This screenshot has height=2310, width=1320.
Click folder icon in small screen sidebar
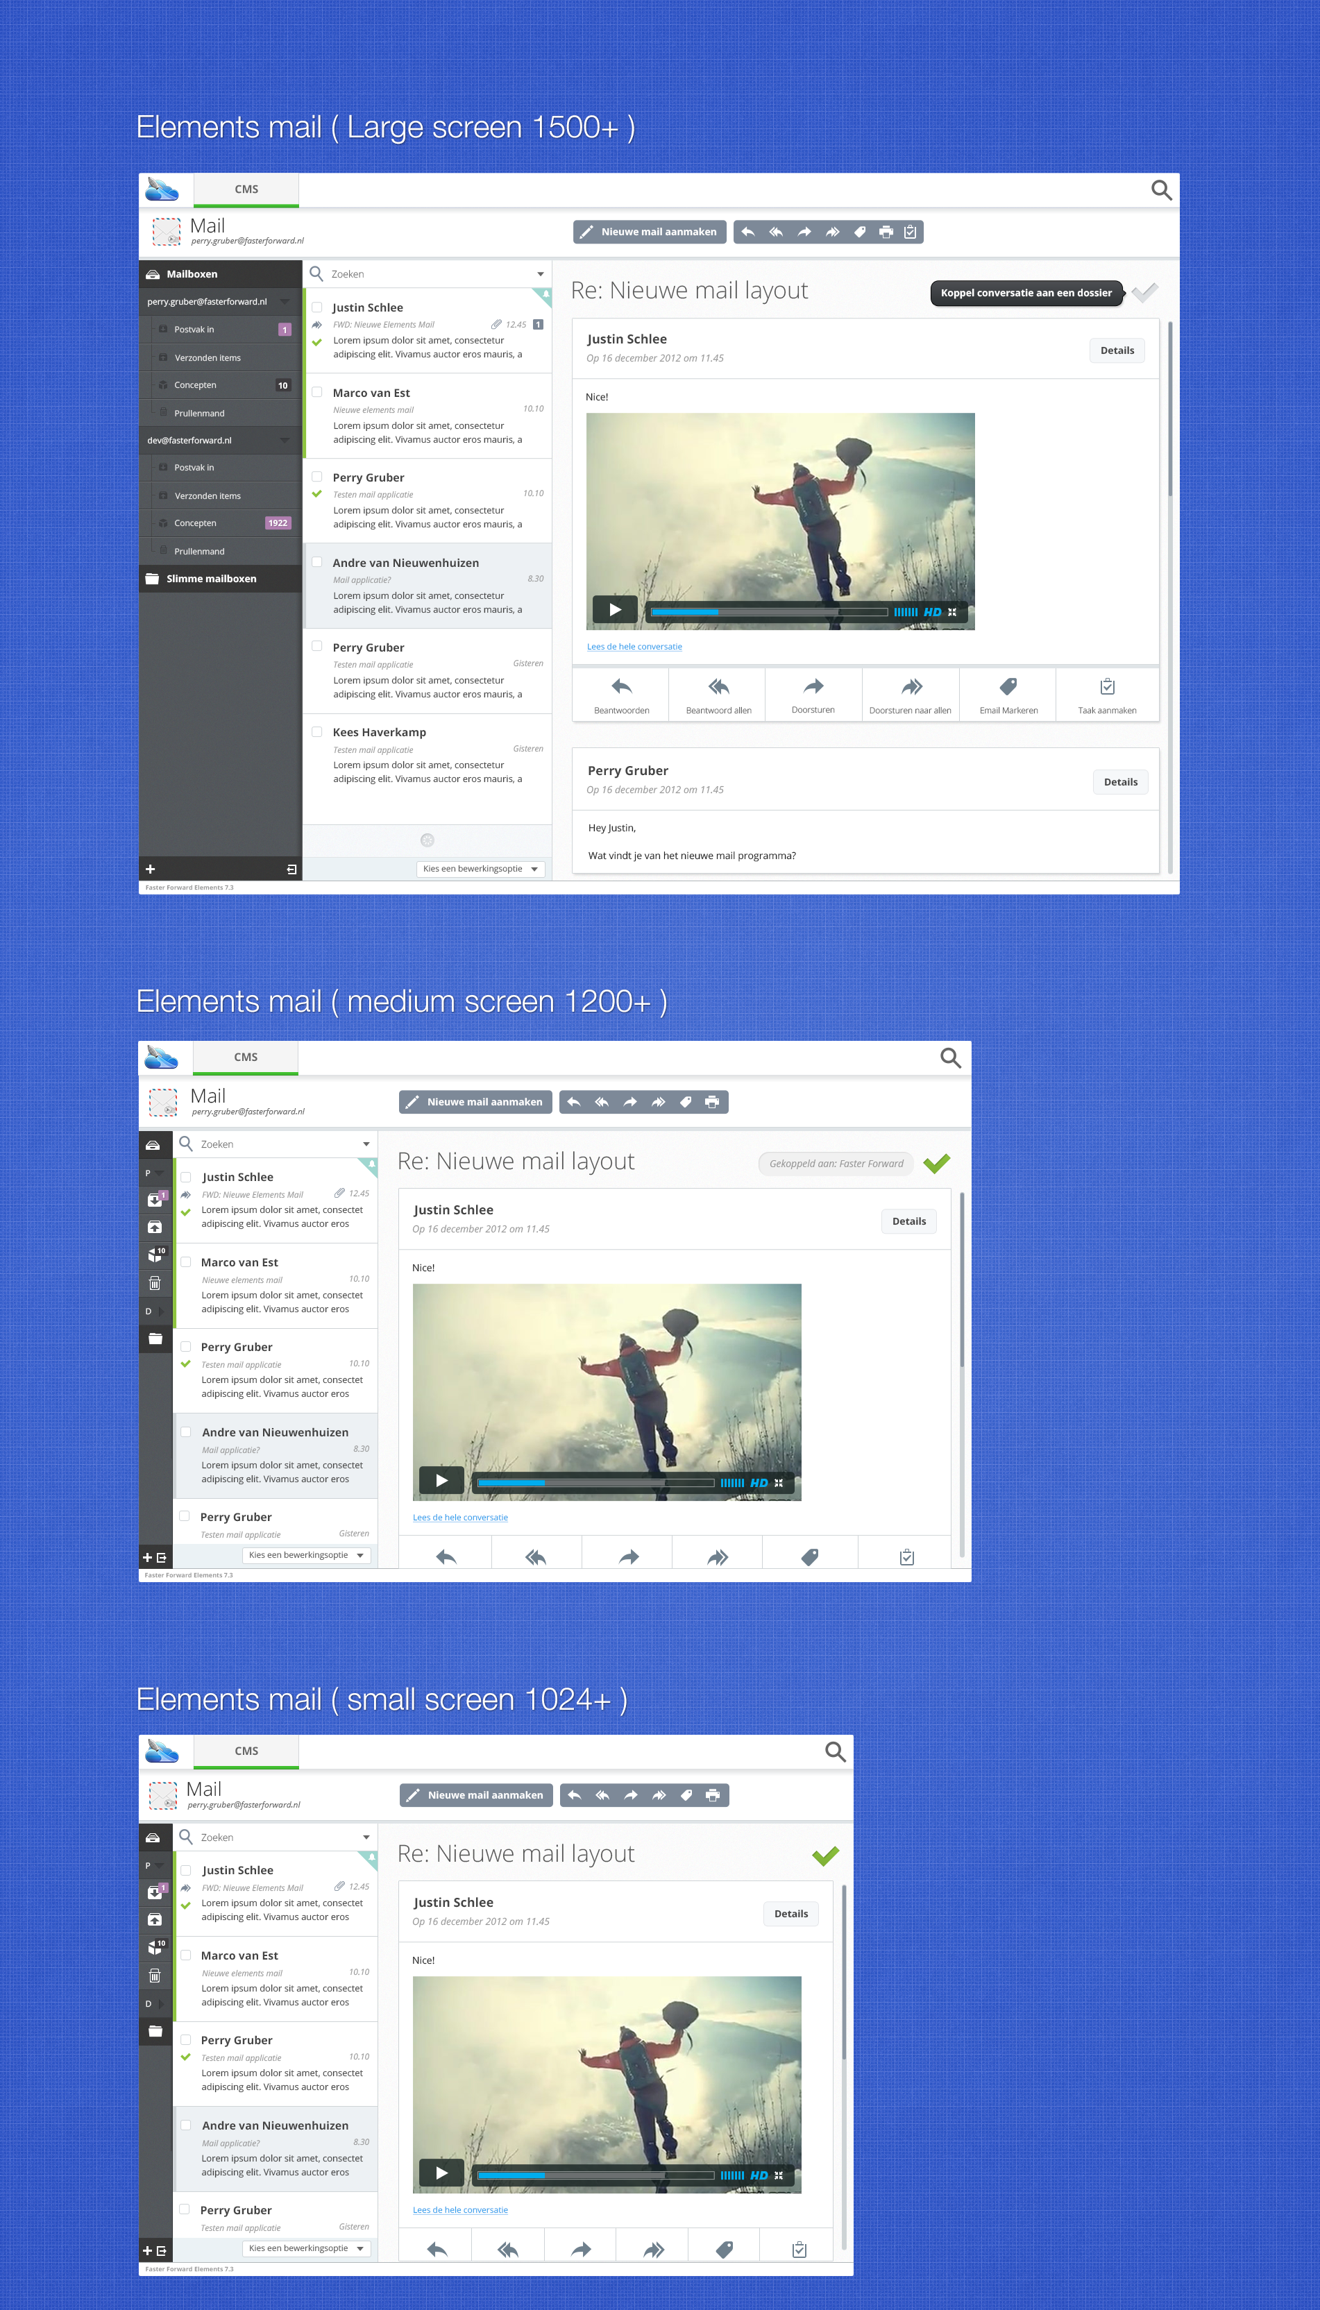(x=155, y=2031)
